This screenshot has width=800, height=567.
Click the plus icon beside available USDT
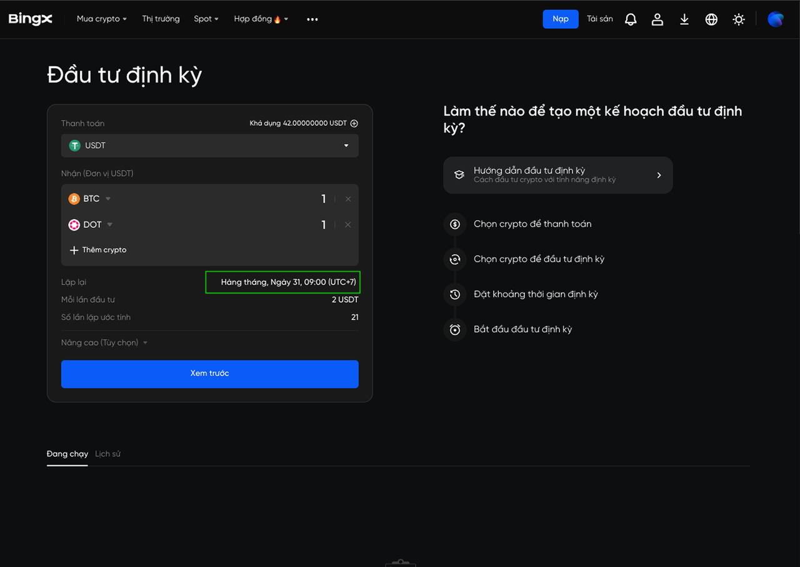click(354, 124)
